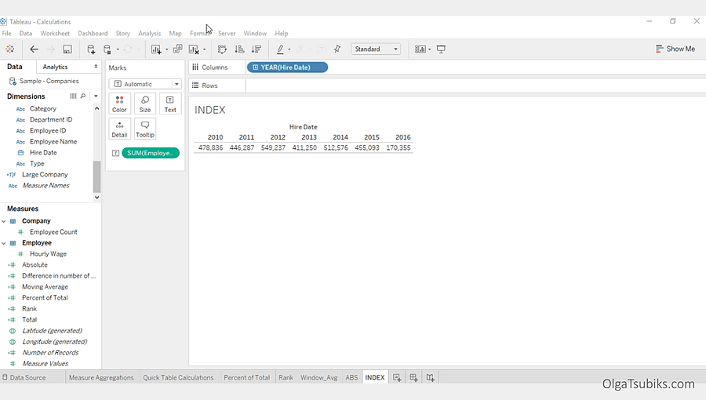Open the Text marks card
The width and height of the screenshot is (706, 400).
tap(170, 104)
